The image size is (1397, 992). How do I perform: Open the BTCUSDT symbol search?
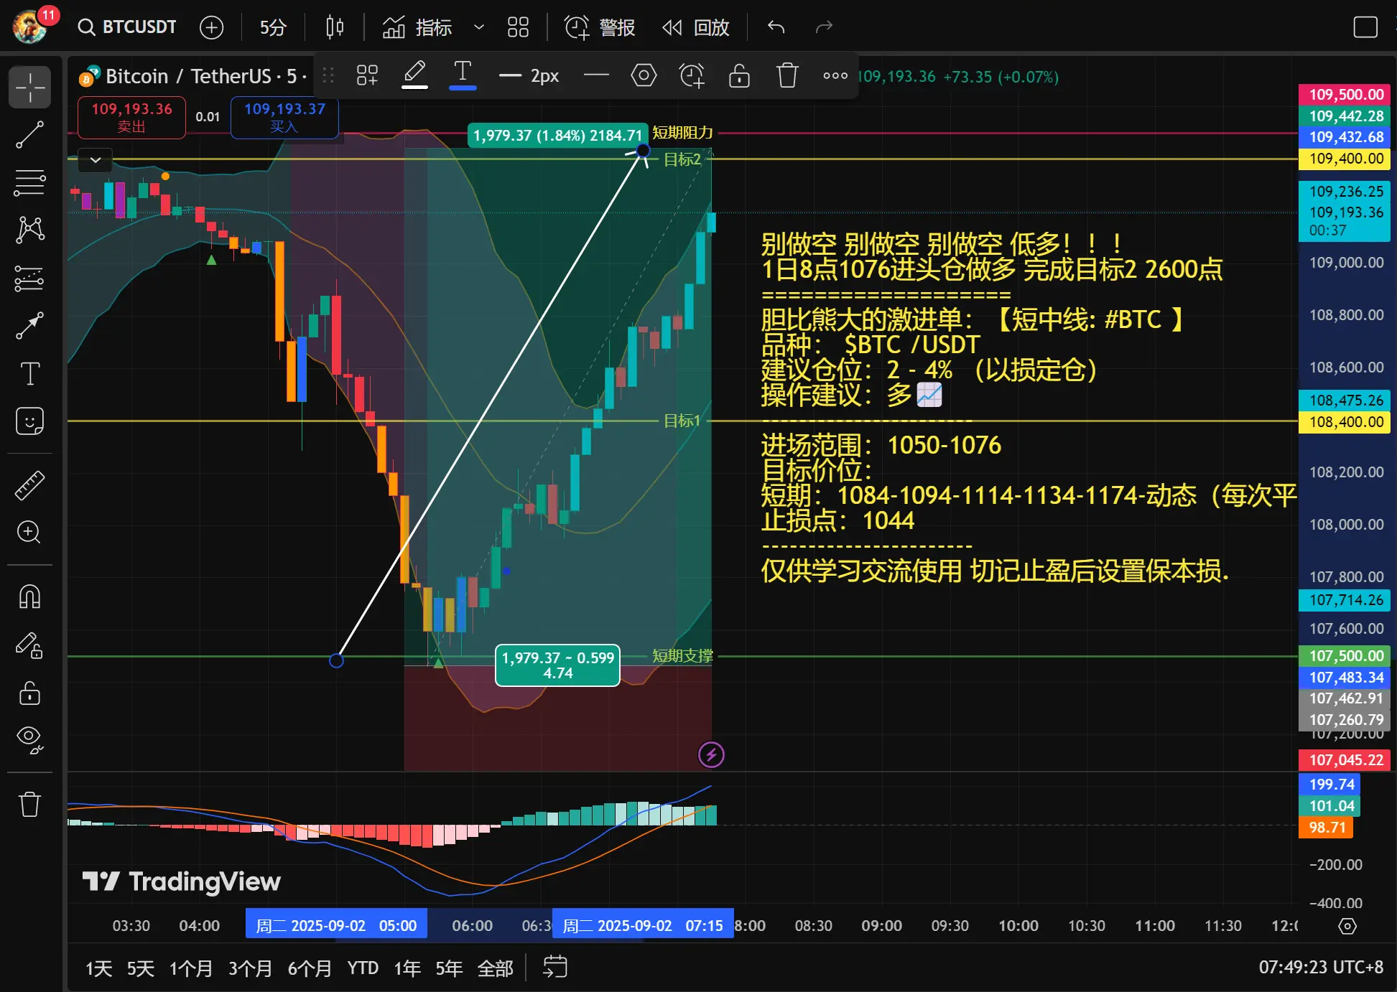click(x=127, y=27)
